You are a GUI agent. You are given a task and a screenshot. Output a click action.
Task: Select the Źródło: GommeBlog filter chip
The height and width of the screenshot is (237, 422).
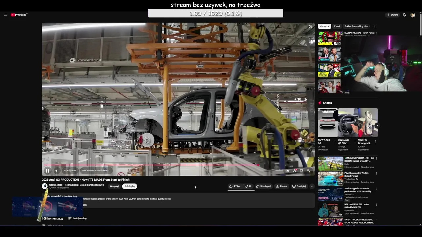tap(356, 26)
